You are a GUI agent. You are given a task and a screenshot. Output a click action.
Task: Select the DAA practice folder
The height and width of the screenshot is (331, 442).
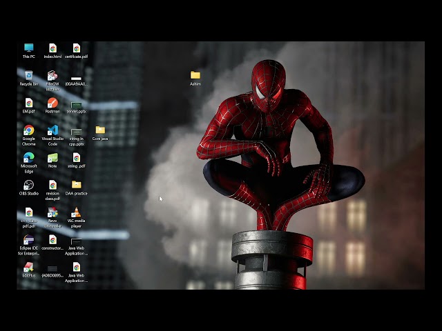77,188
